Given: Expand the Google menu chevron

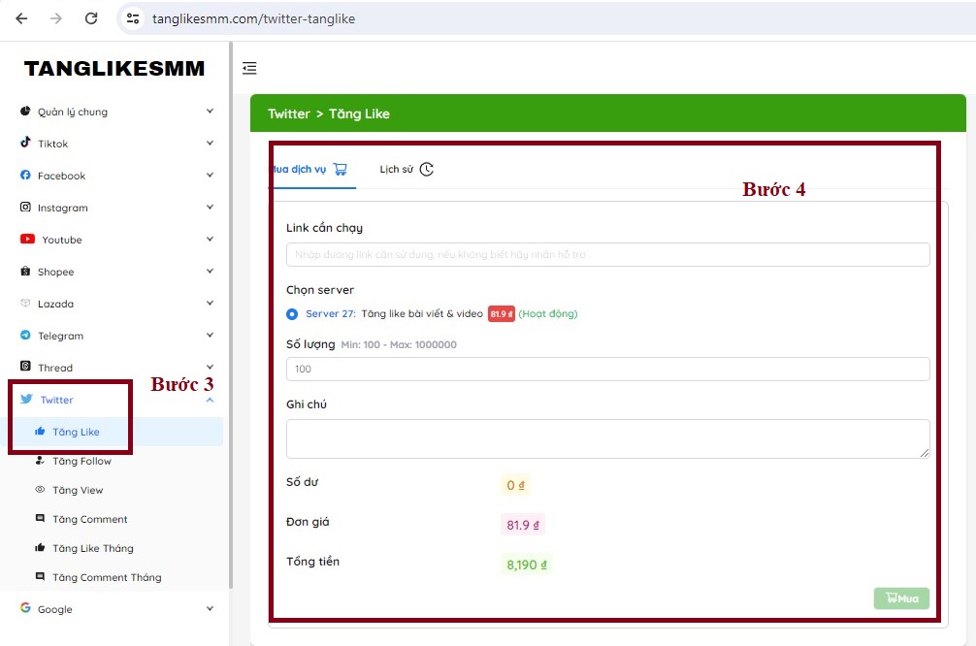Looking at the screenshot, I should (210, 609).
